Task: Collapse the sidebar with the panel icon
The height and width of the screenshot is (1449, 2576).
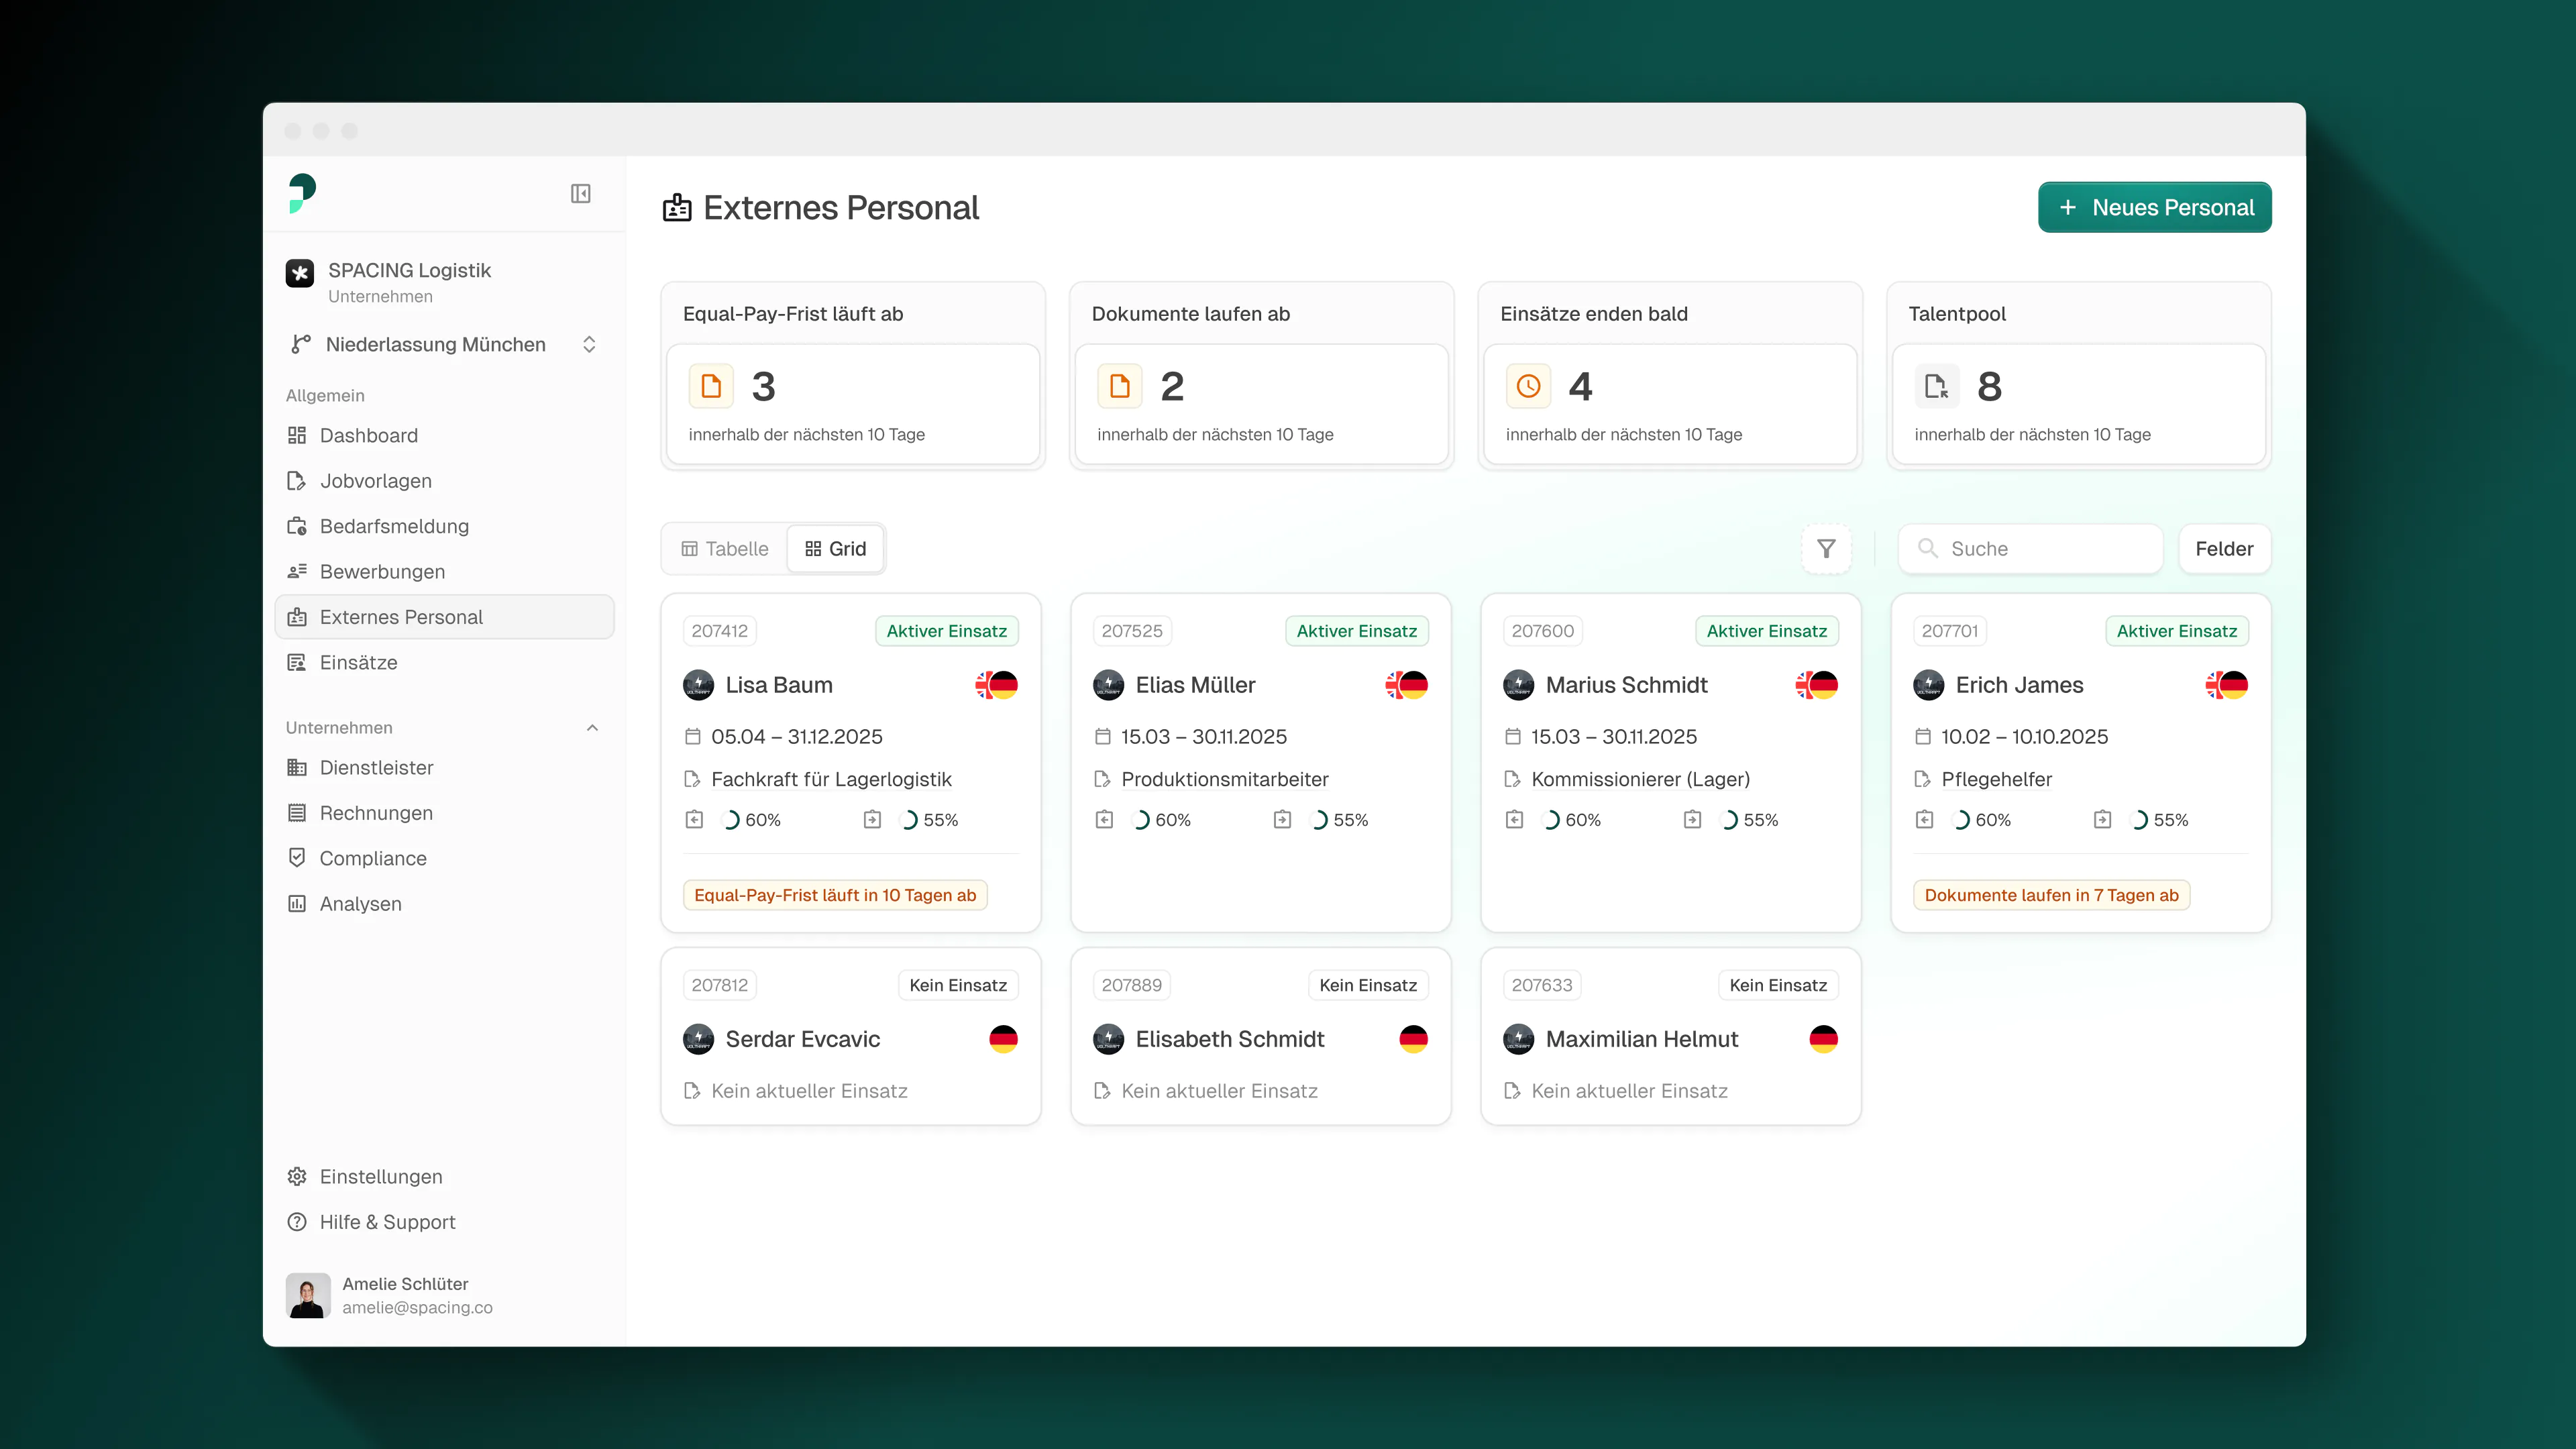Action: click(580, 193)
